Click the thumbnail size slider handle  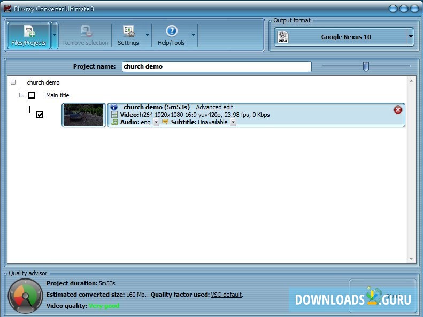(x=366, y=66)
